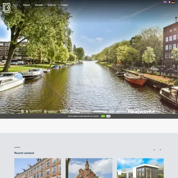
Task: Show previous listings with the left arrow
Action: point(154,150)
